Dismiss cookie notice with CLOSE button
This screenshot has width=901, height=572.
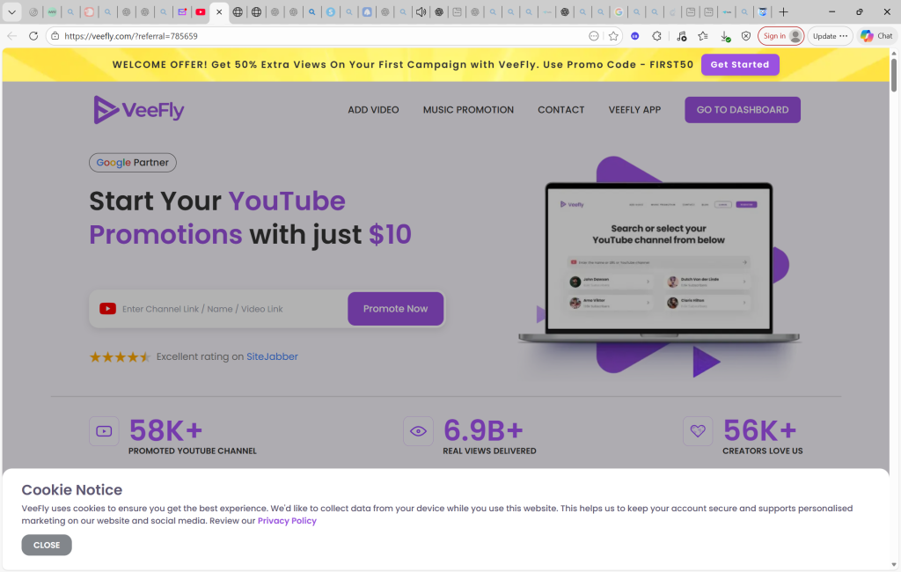[x=47, y=545]
